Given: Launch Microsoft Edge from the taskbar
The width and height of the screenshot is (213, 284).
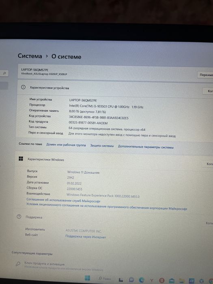Looking at the screenshot, I should coord(142,280).
